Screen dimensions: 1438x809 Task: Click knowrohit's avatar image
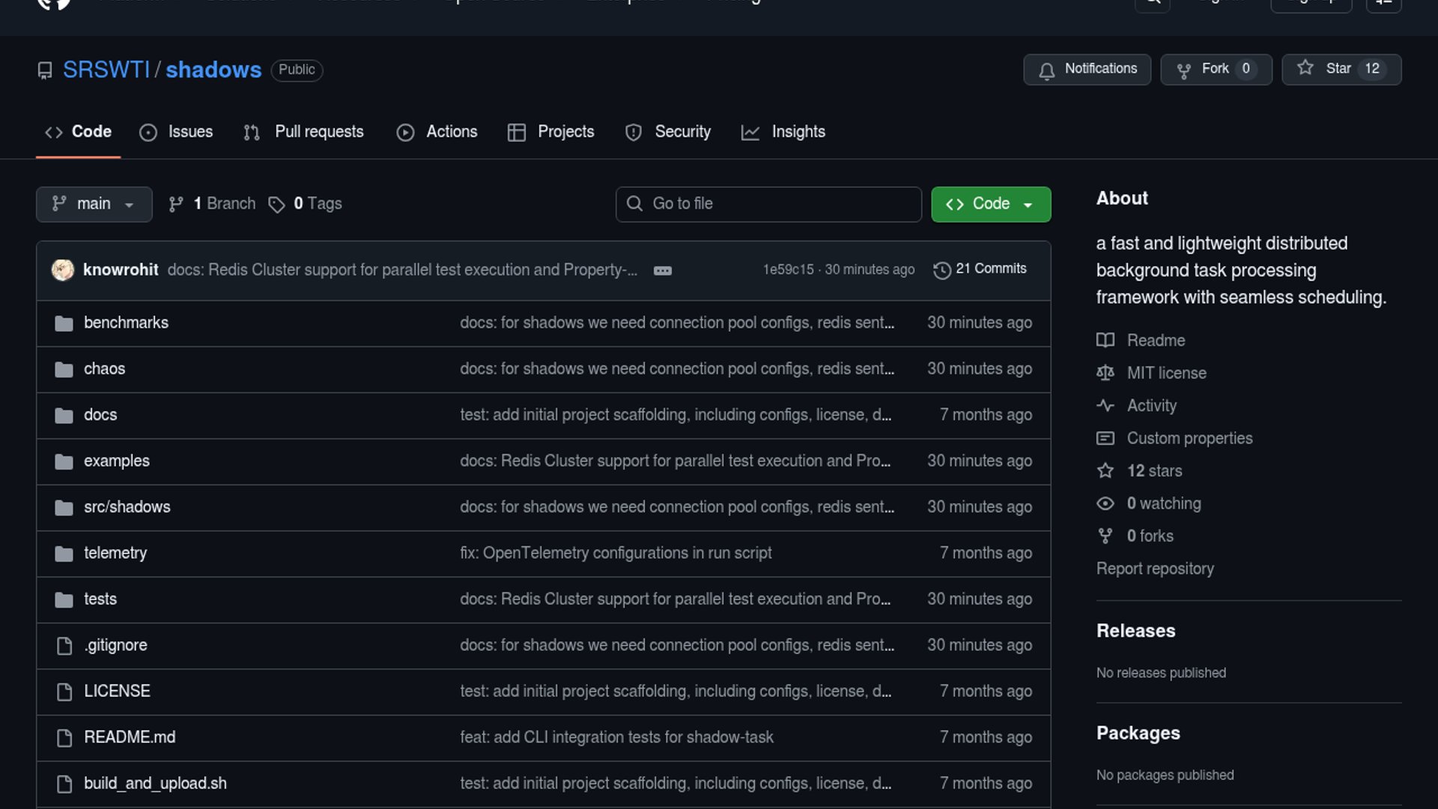coord(63,270)
